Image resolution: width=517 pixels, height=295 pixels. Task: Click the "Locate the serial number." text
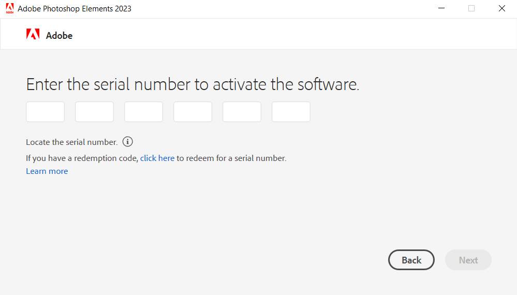point(72,142)
